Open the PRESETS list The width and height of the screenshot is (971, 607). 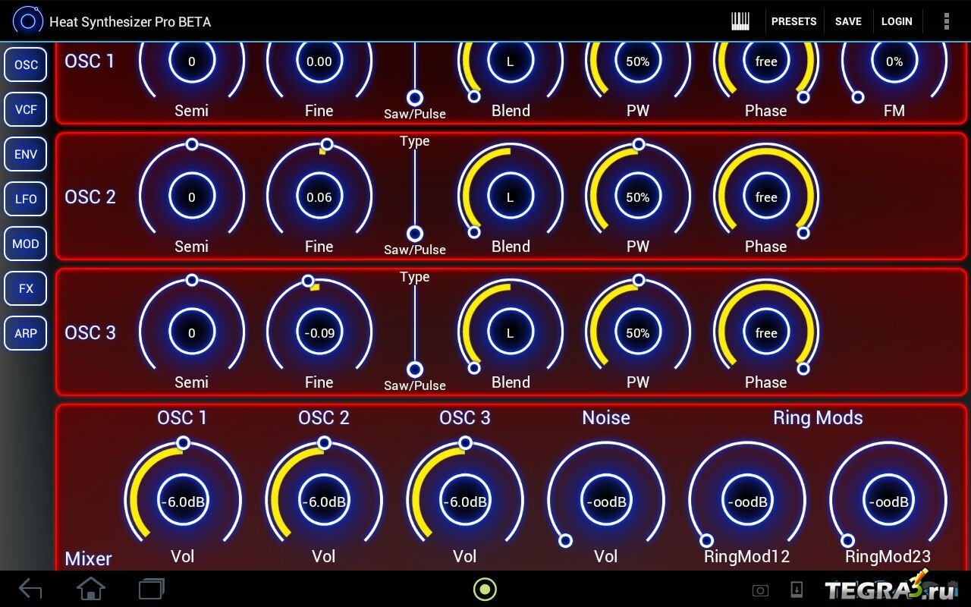pyautogui.click(x=793, y=21)
